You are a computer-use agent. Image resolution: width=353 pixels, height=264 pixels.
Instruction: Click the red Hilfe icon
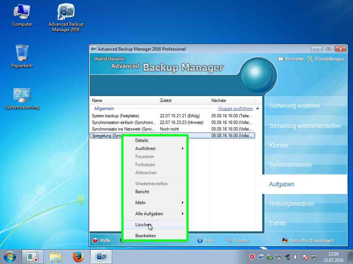click(95, 241)
